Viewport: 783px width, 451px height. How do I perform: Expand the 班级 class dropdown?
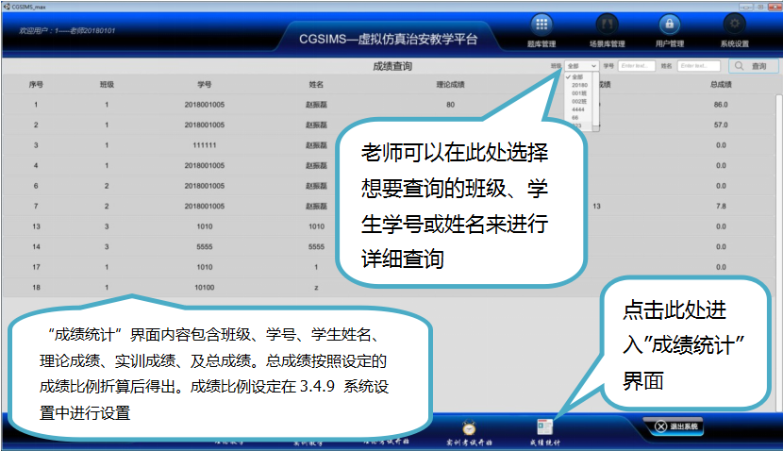581,66
